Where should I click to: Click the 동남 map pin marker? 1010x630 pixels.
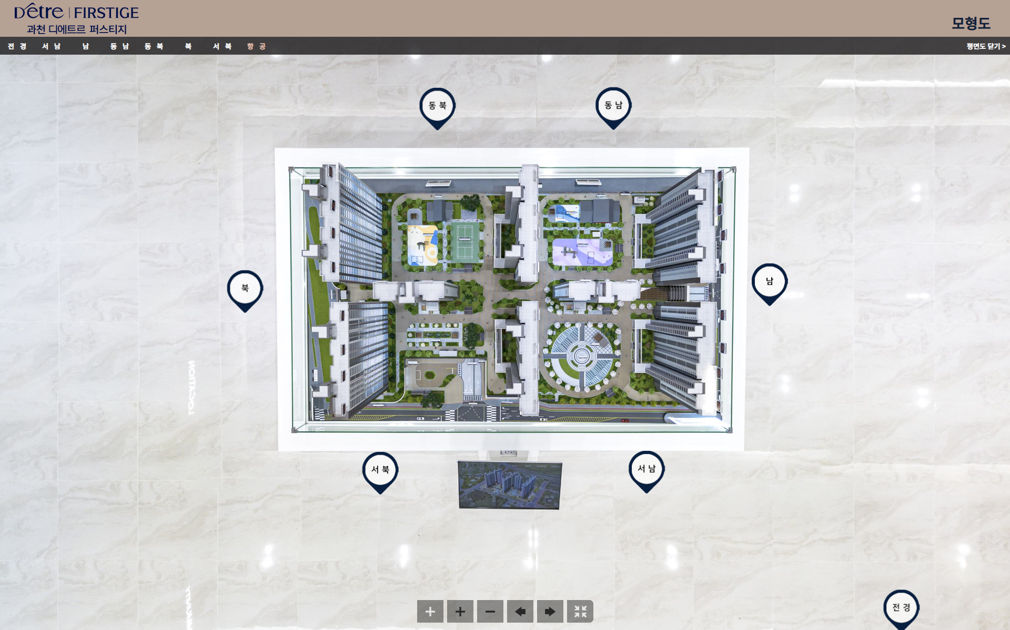[x=613, y=106]
